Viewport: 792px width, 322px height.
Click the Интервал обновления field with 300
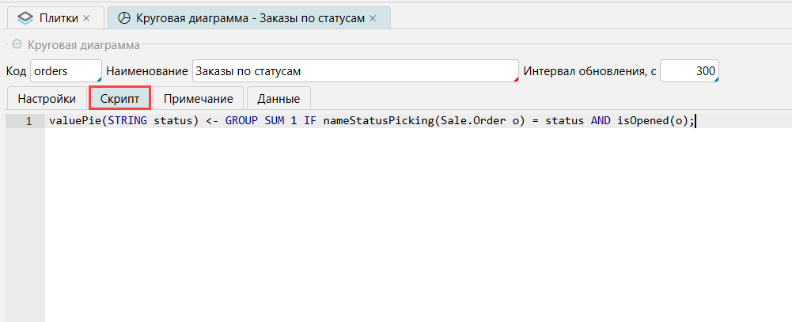point(688,70)
